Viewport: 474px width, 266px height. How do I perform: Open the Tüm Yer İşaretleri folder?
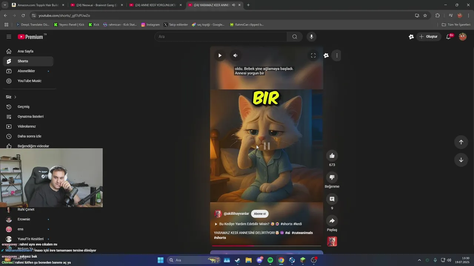tap(456, 25)
